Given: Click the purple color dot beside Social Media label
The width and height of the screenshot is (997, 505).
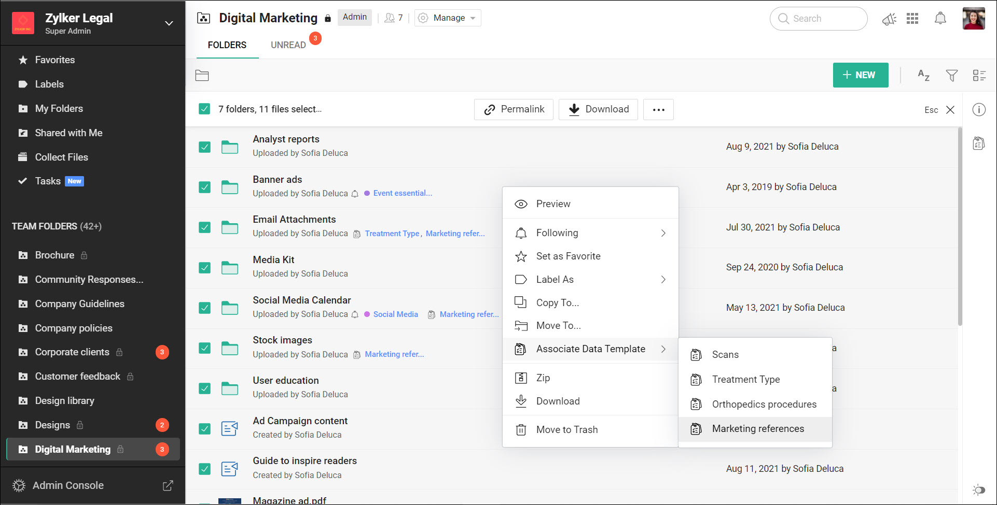Looking at the screenshot, I should point(366,314).
